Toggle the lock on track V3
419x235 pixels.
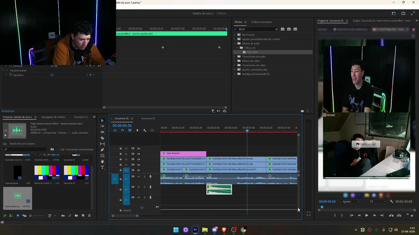coord(120,159)
